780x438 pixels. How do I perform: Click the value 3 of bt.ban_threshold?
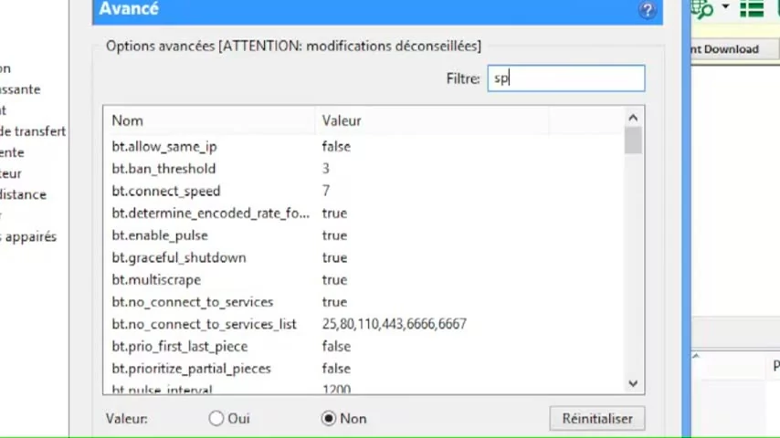(x=326, y=169)
